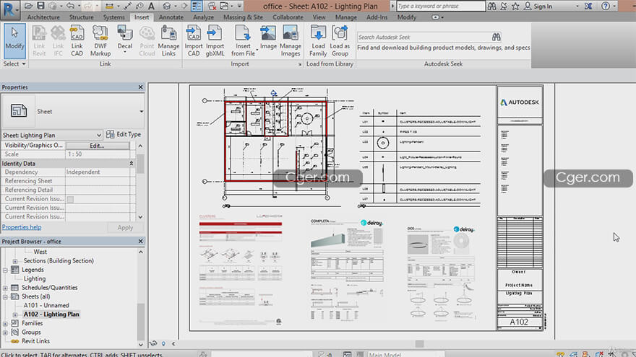This screenshot has height=357, width=636.
Task: Click the Edit Type button
Action: point(124,134)
